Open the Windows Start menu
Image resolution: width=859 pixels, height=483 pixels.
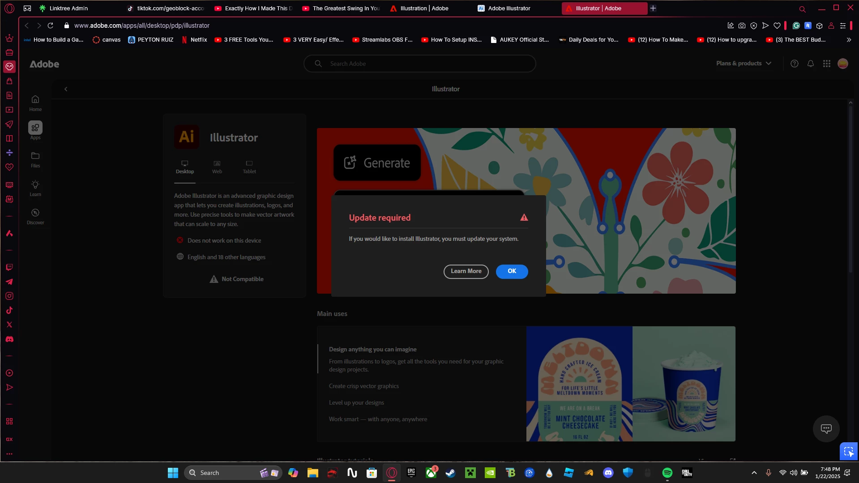[x=173, y=473]
